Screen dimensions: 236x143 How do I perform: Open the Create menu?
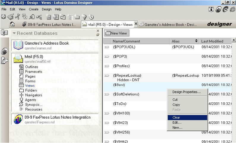pos(34,9)
